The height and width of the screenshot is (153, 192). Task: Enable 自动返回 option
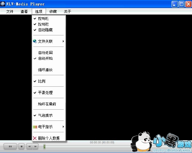(49, 53)
